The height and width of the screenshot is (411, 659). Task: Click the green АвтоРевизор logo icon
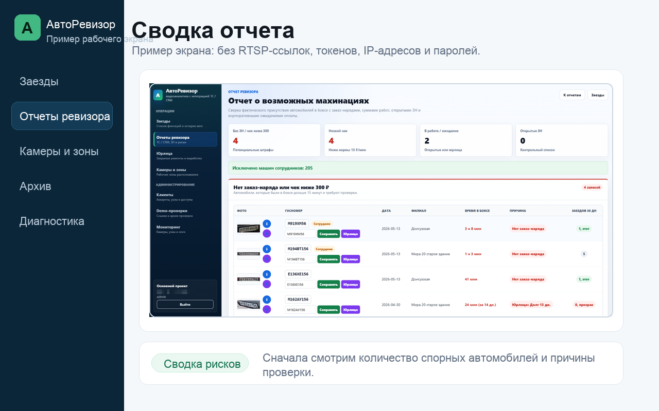pyautogui.click(x=27, y=27)
